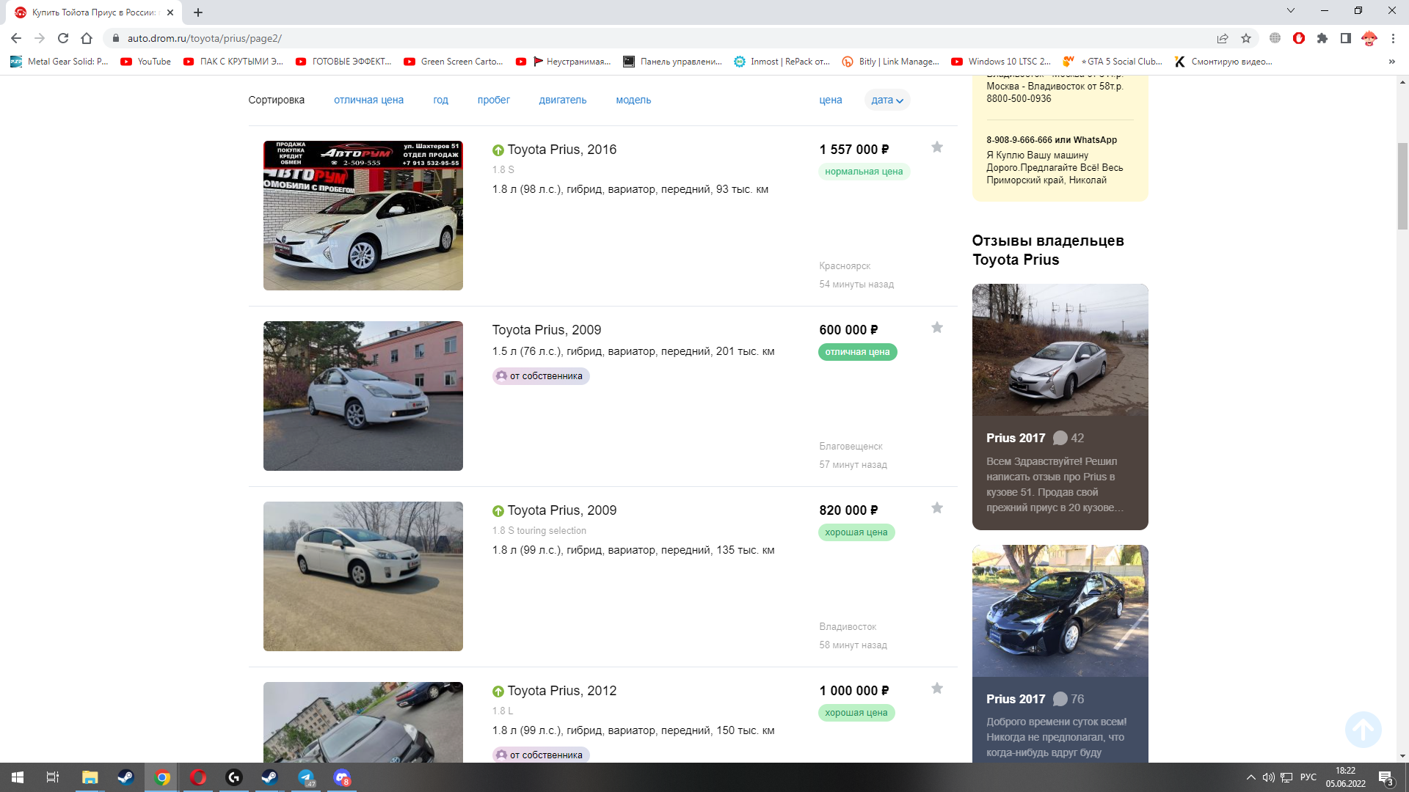Open Prius 2017 review with 76 comments

click(x=1060, y=653)
